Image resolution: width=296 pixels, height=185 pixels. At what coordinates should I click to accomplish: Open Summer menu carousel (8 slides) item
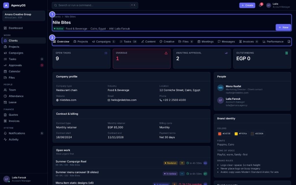[x=132, y=174]
